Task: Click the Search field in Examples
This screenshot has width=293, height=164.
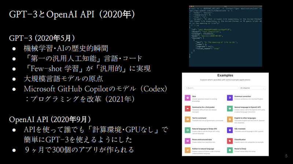Action: 211,88
